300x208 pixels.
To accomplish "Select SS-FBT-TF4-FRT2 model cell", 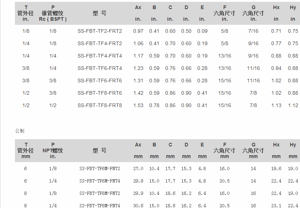I will point(99,43).
